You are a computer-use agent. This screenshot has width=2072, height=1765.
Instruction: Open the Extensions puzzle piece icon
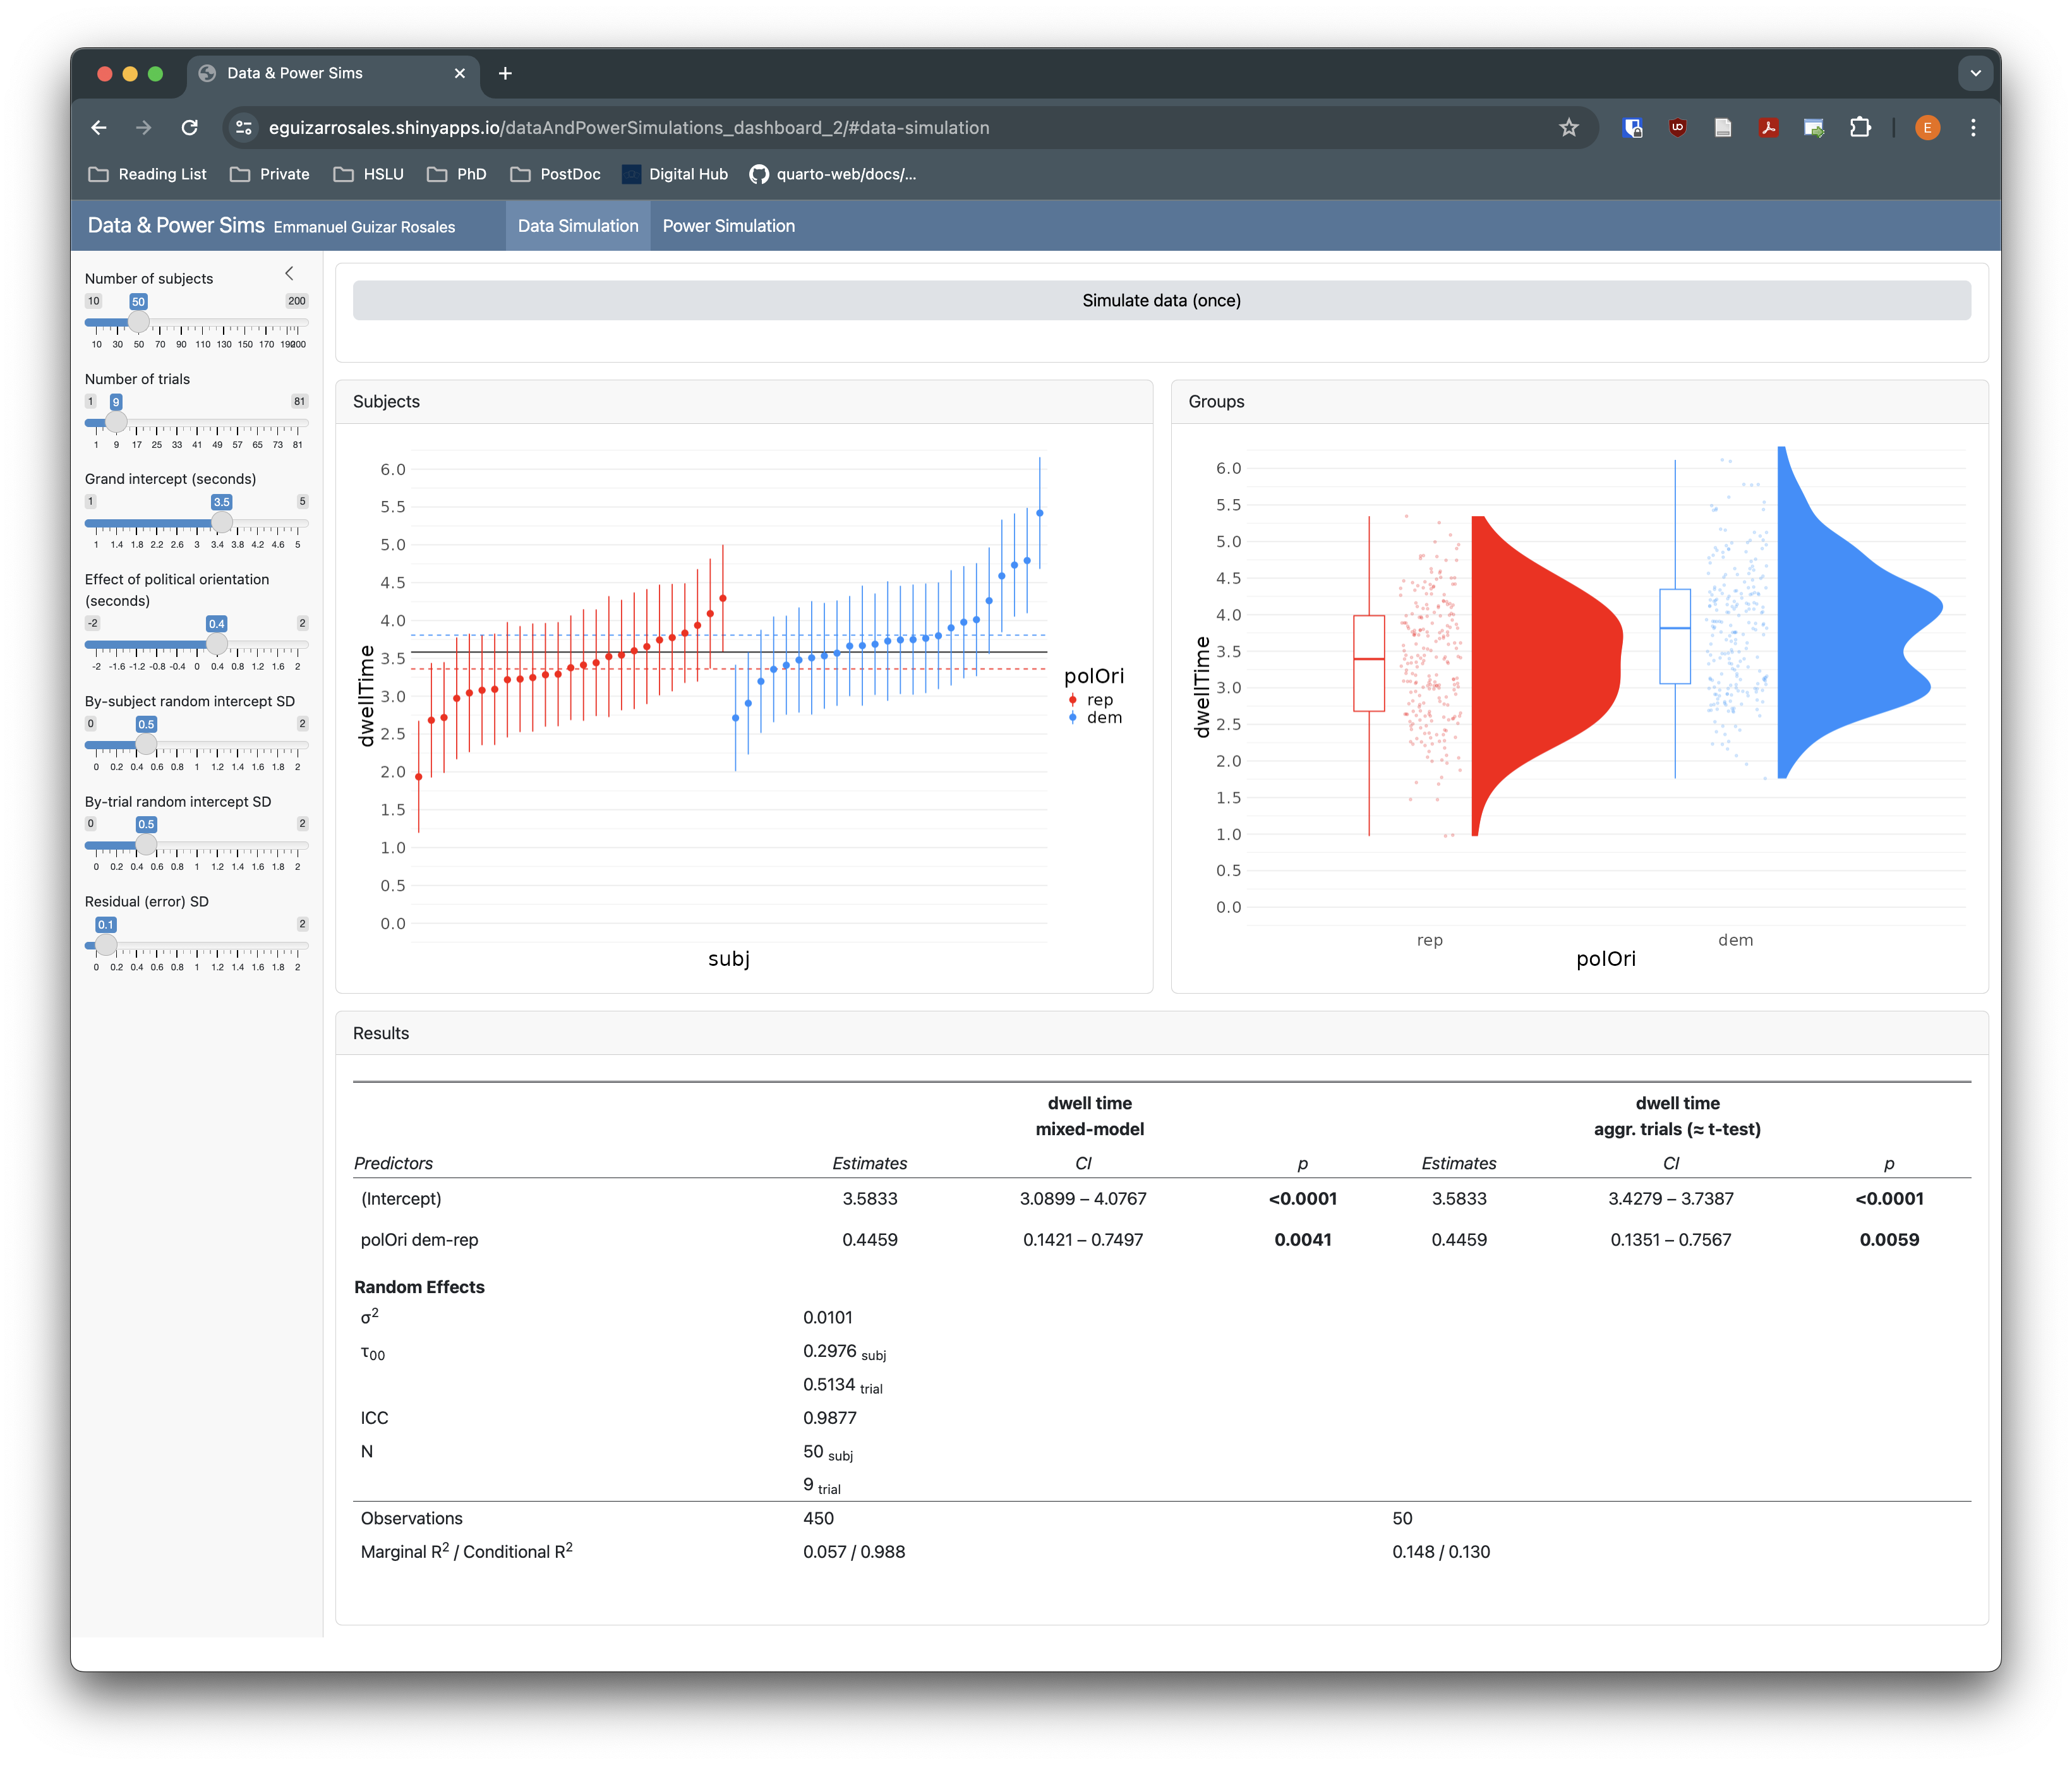1860,127
